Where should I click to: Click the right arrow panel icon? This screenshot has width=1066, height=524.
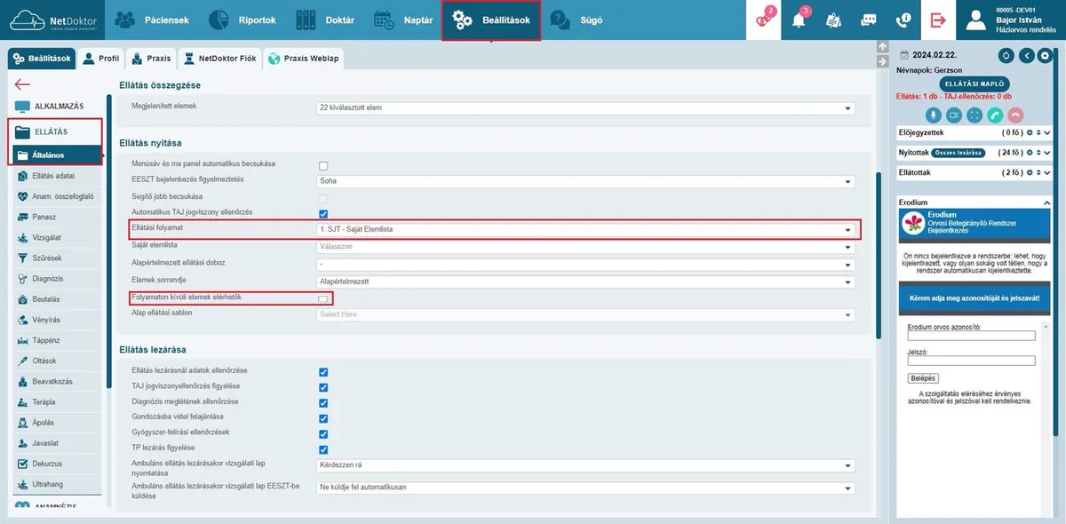(x=882, y=61)
